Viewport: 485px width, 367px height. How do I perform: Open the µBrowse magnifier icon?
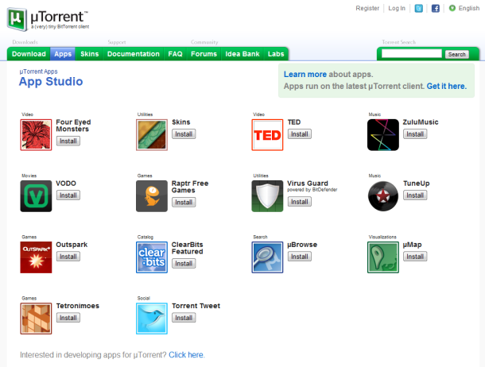pyautogui.click(x=267, y=257)
